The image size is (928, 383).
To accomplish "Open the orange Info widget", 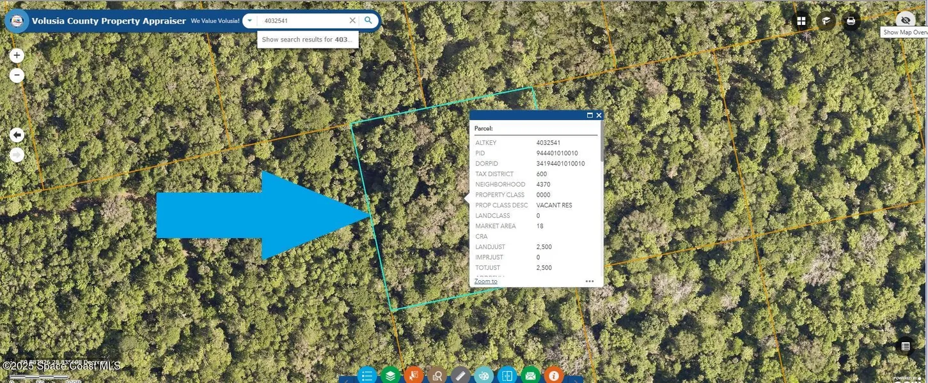I will [x=553, y=375].
